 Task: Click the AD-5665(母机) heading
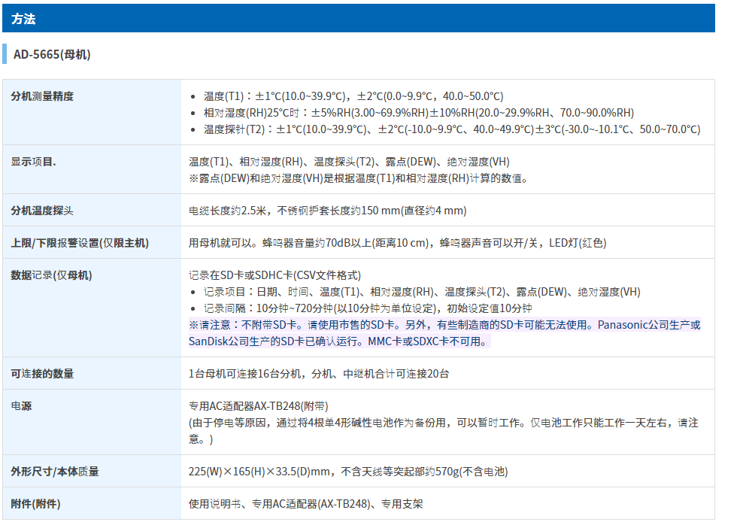[x=52, y=55]
